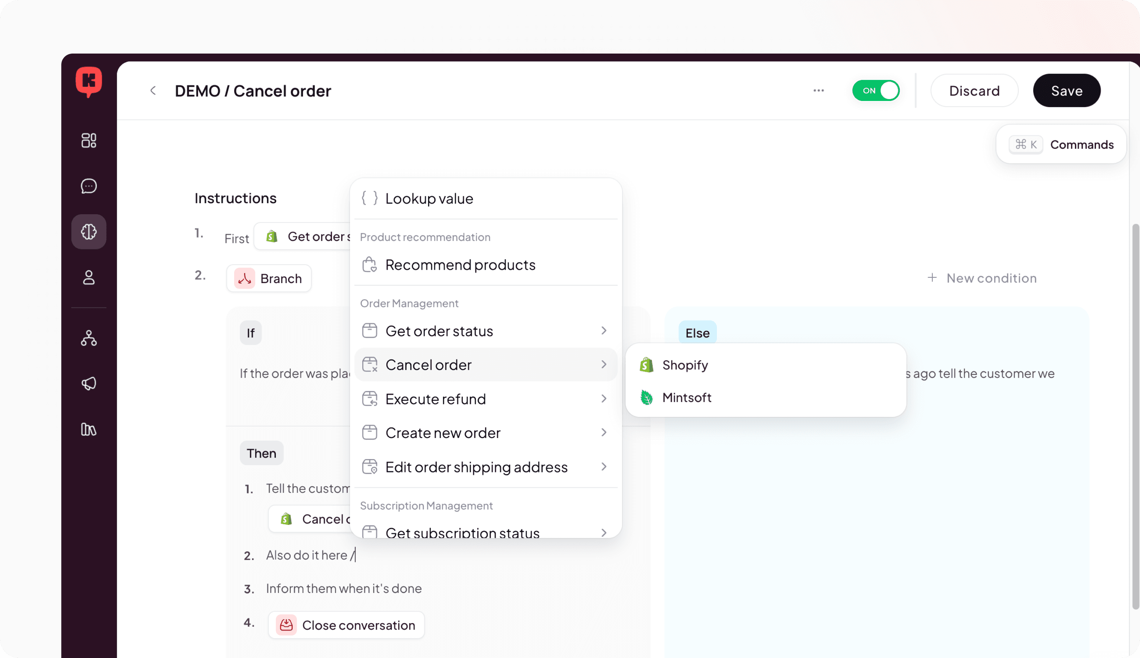Screen dimensions: 1140x658
Task: Open the contacts person sidebar icon
Action: 89,277
